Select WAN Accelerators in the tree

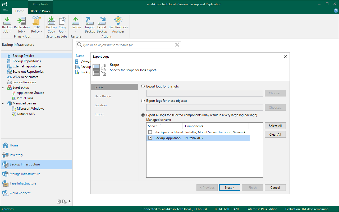point(25,77)
